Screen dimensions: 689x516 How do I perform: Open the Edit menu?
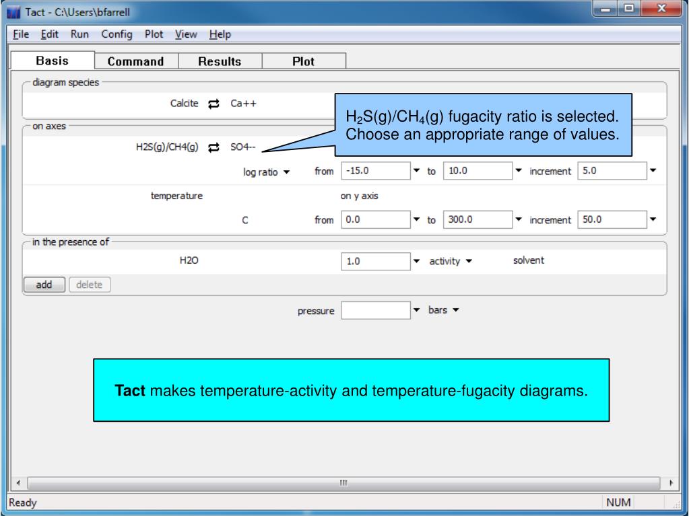[49, 34]
